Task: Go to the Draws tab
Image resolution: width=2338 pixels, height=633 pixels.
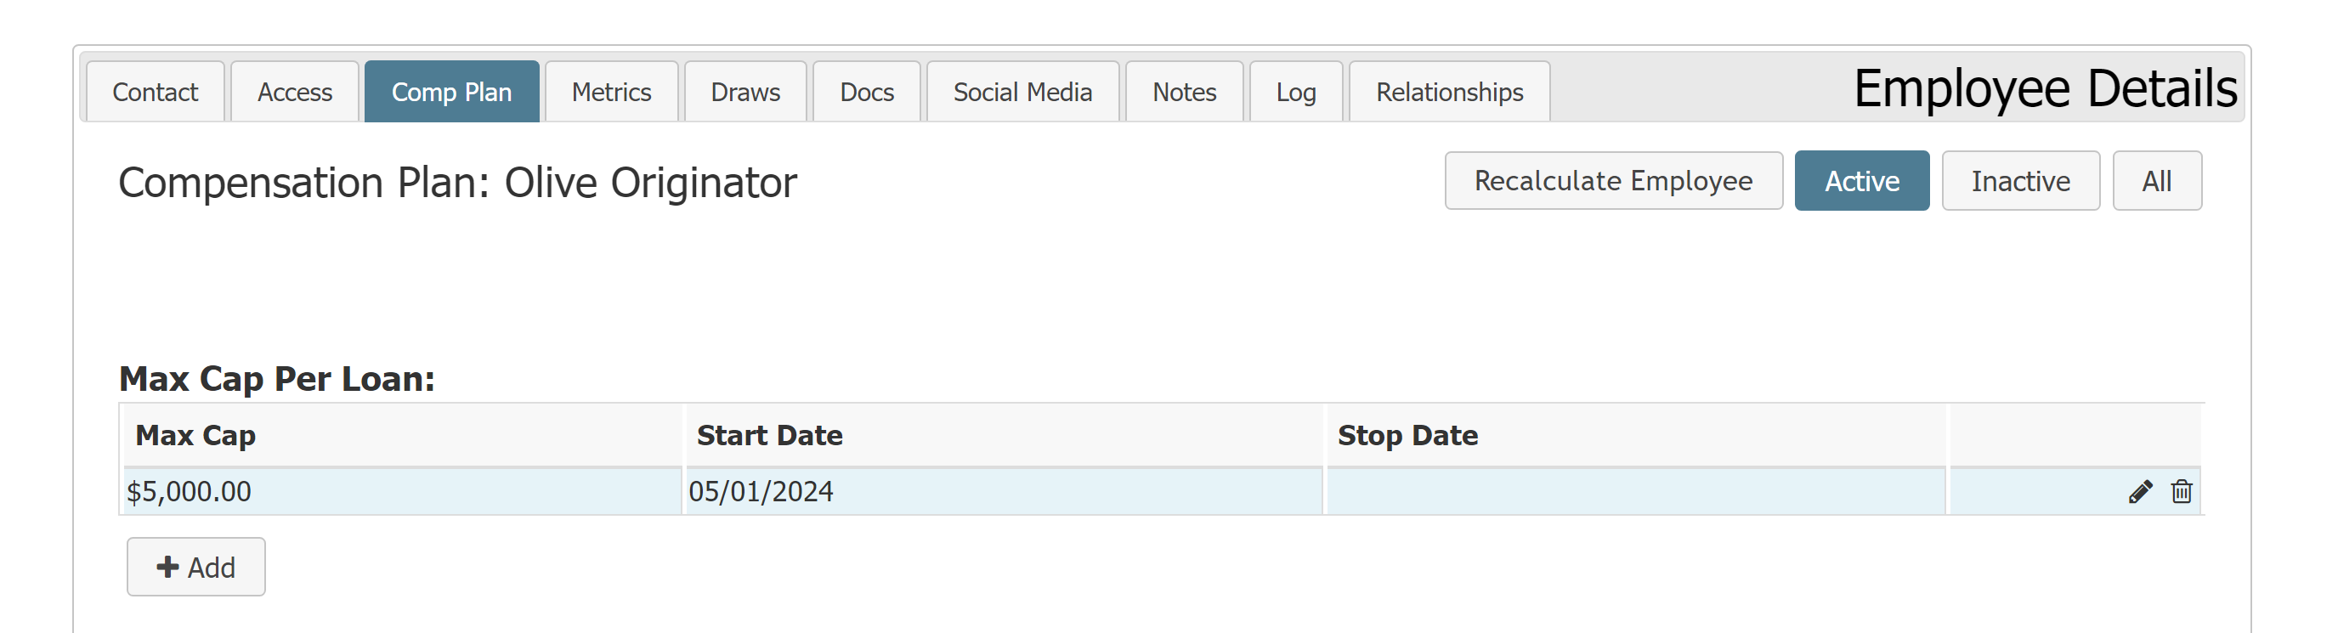Action: pyautogui.click(x=745, y=92)
